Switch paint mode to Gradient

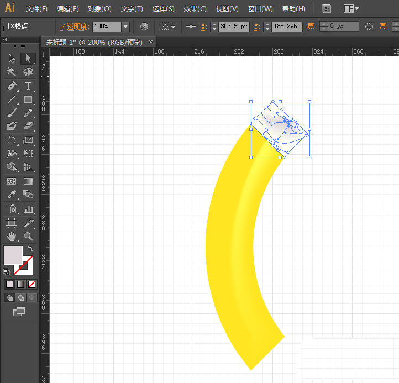[x=20, y=285]
